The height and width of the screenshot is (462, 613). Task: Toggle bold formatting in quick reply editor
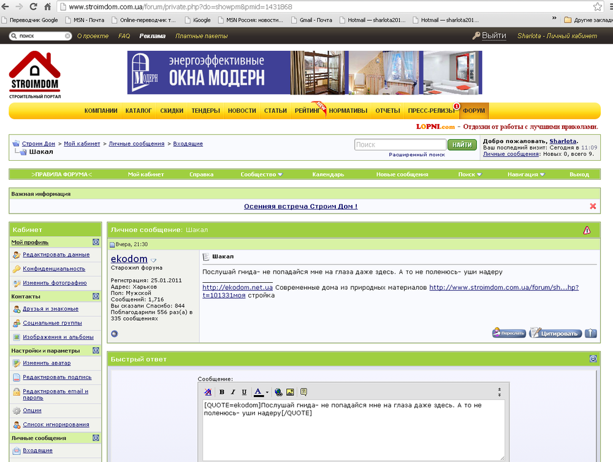(x=222, y=392)
